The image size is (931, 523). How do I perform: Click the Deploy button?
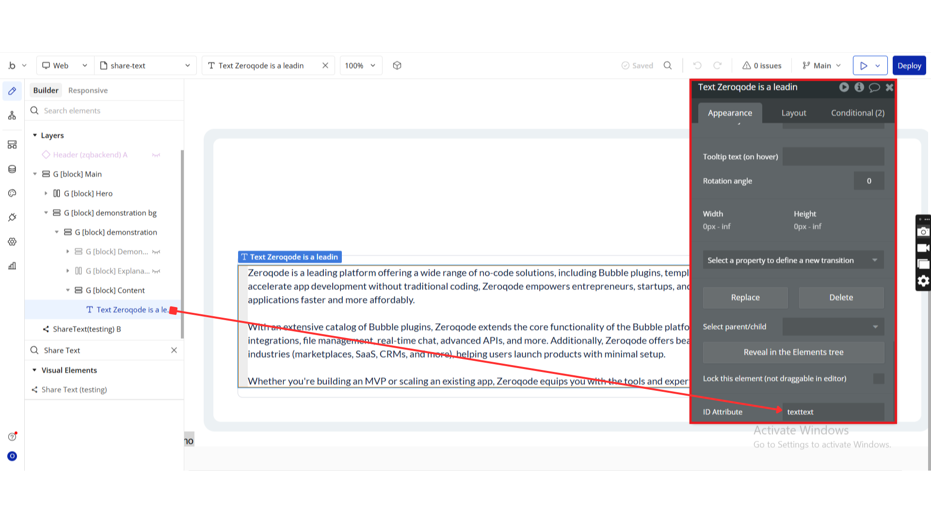(909, 65)
